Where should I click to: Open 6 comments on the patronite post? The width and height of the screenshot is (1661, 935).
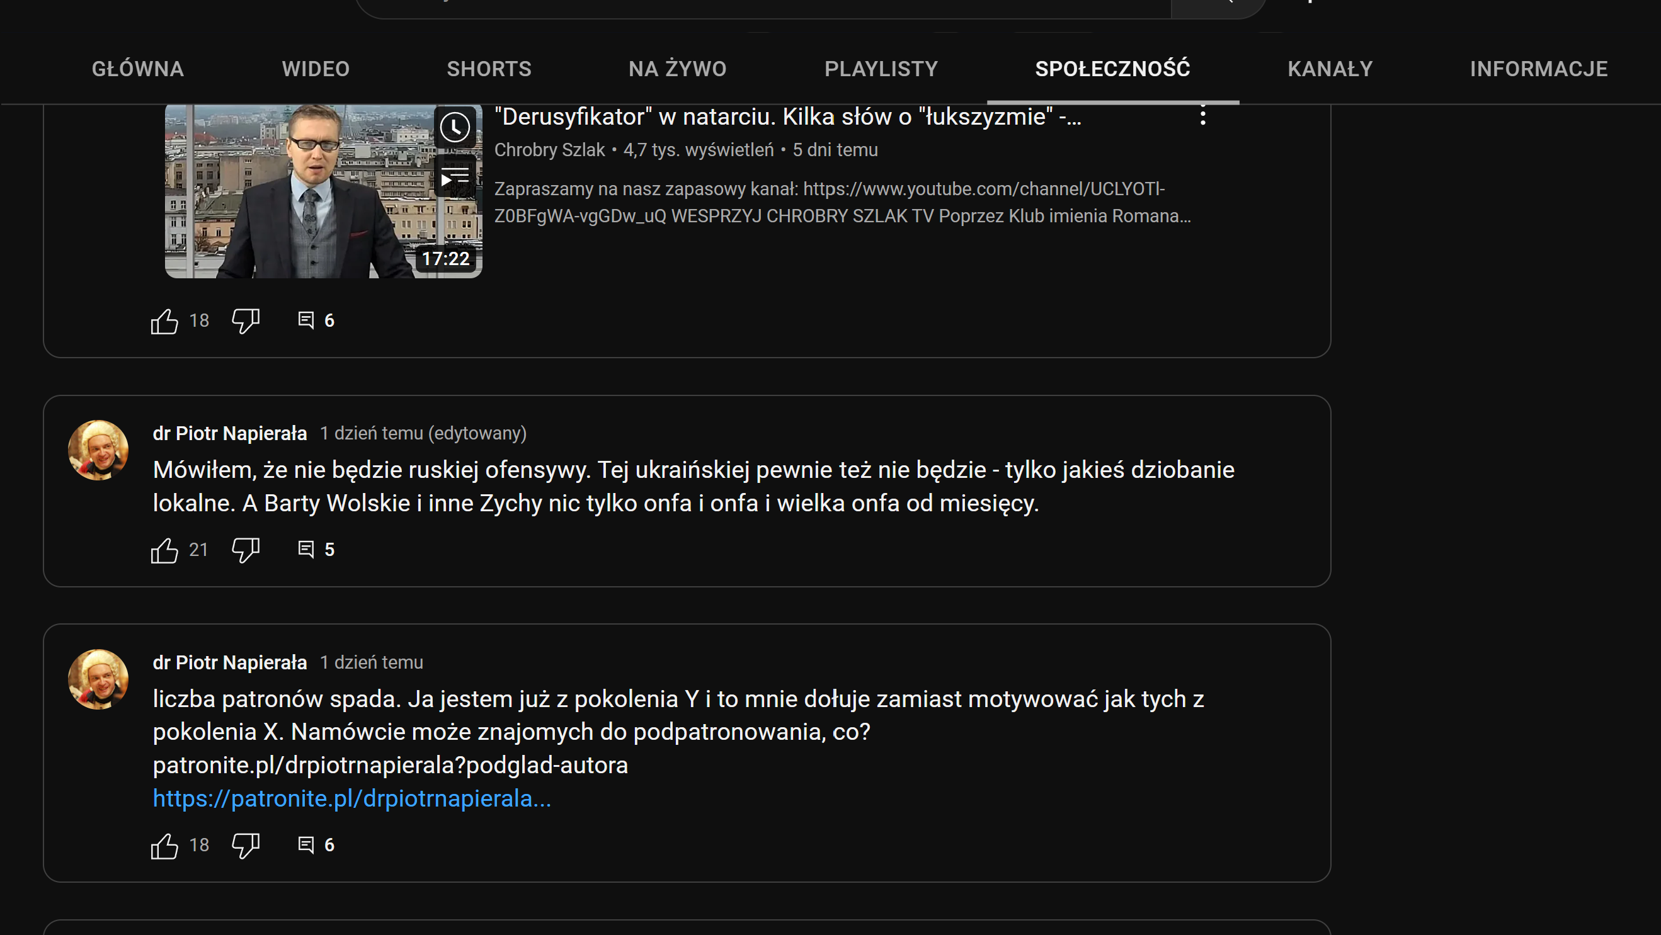pos(316,845)
